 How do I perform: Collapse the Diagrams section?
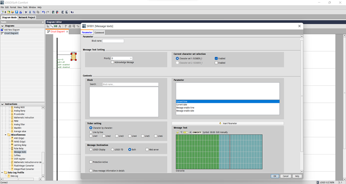point(2,26)
